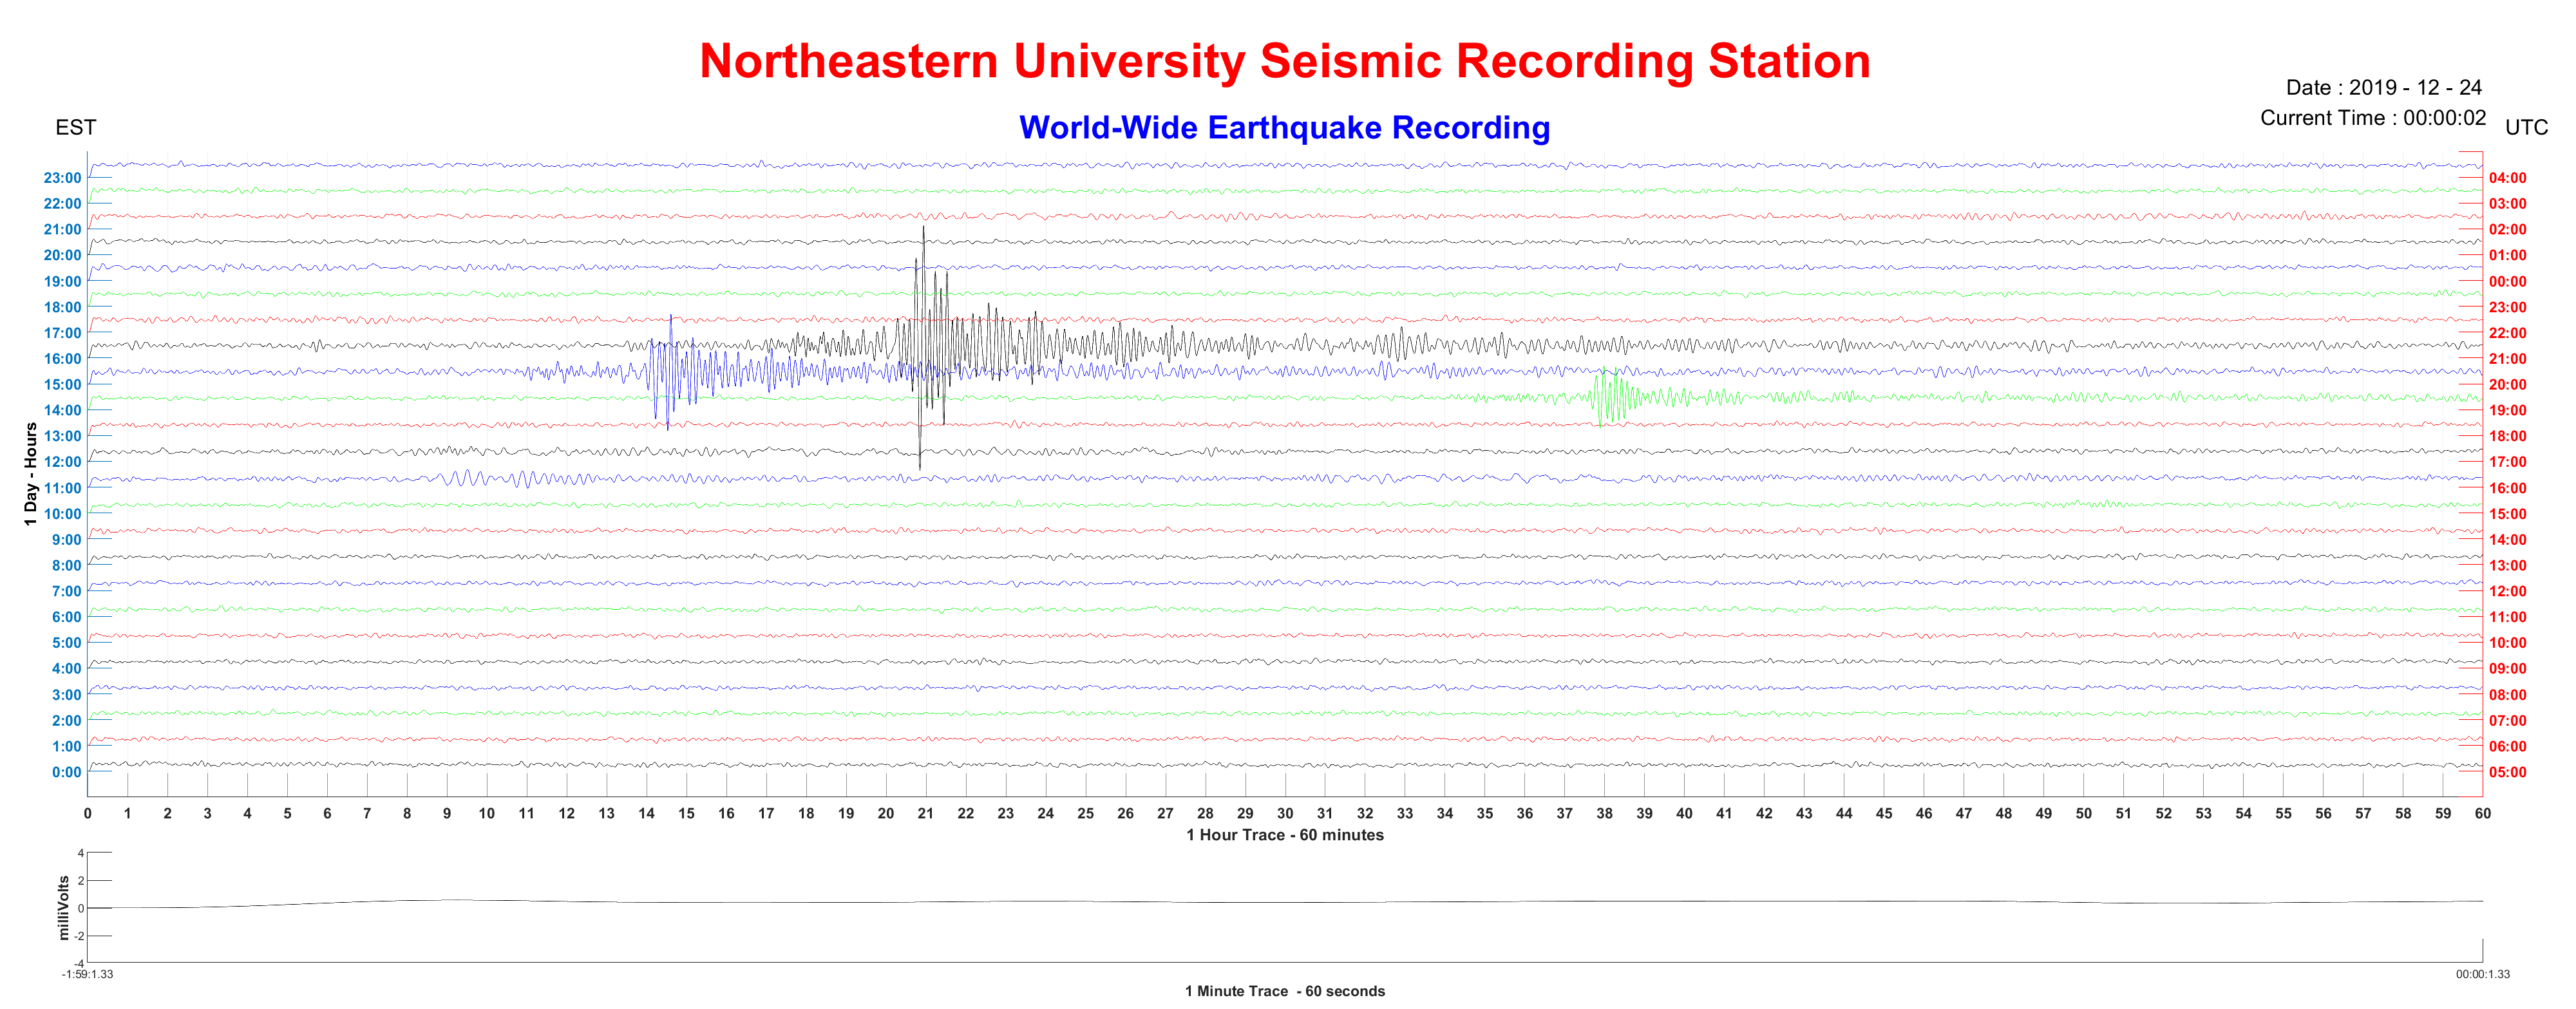Click the 04:00 UTC hour label

click(2507, 178)
